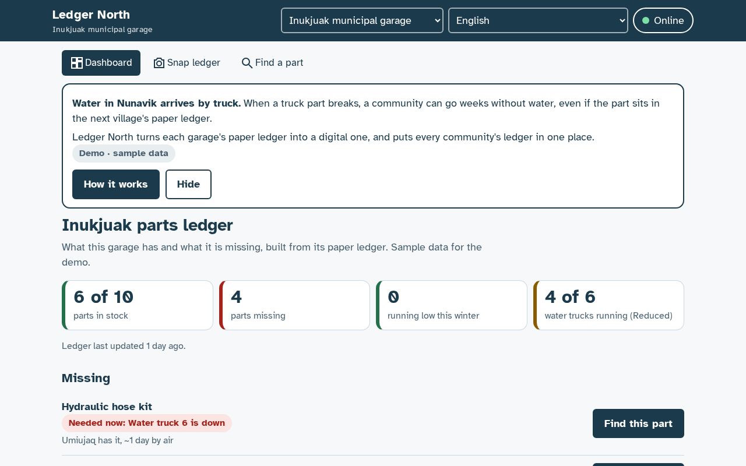Open the English language dropdown
The width and height of the screenshot is (746, 466).
pyautogui.click(x=538, y=20)
